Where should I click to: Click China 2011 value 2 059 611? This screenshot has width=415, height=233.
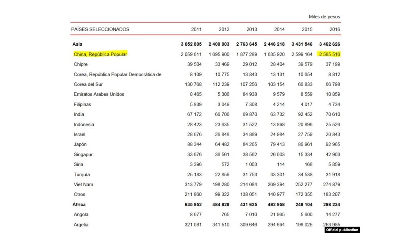point(191,54)
